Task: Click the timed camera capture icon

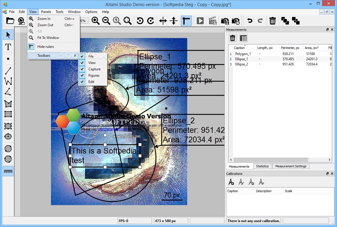Action: coord(236,21)
